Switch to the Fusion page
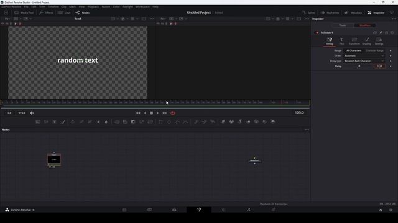The image size is (398, 223). point(199,209)
